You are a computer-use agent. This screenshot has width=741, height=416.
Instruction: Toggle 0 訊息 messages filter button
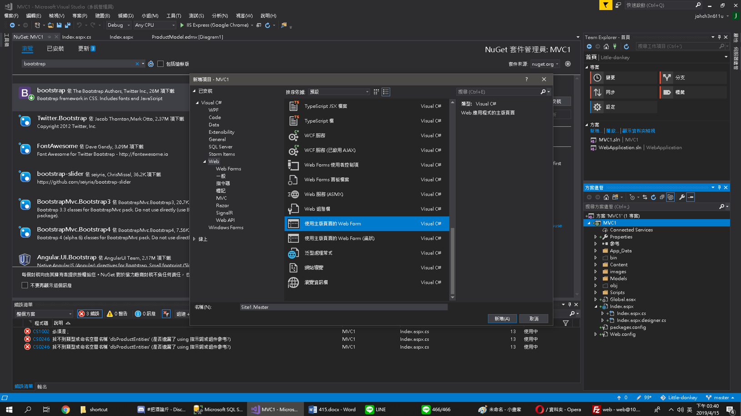coord(146,314)
